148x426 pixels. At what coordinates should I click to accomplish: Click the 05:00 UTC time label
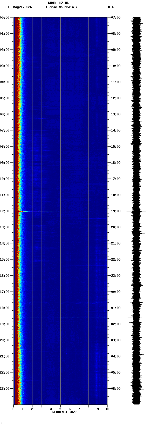click(116, 372)
